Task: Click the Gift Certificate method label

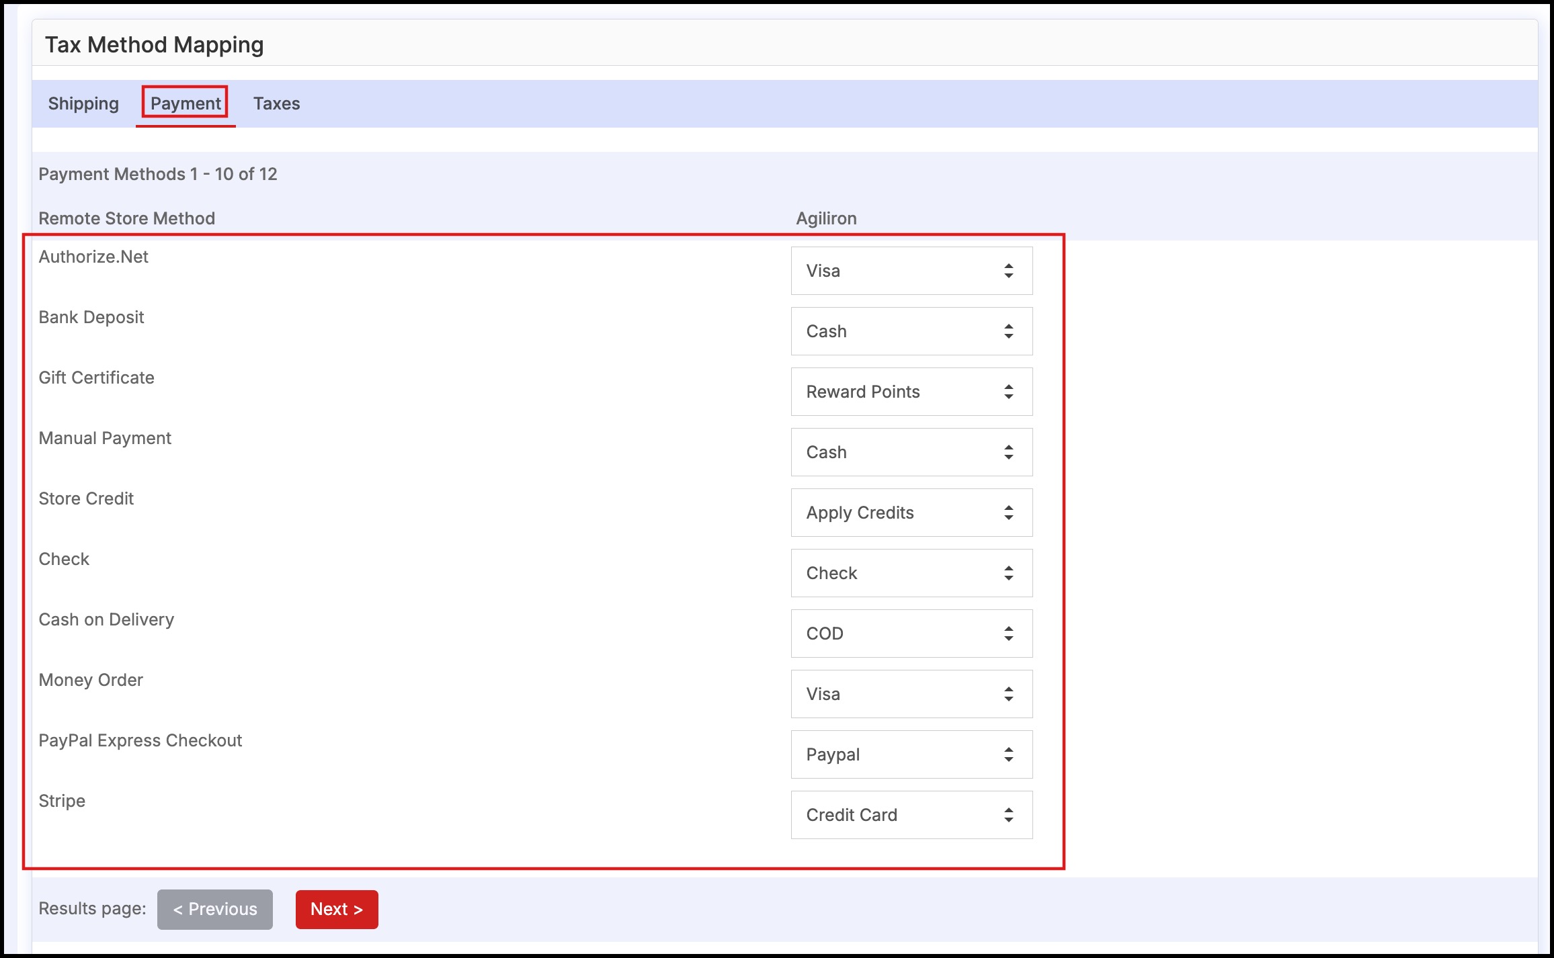Action: pyautogui.click(x=96, y=378)
